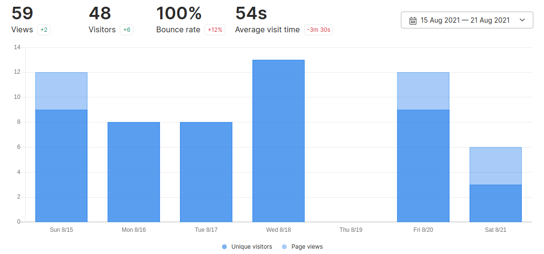Click the Sun 8/15 page views bar segment

(61, 91)
